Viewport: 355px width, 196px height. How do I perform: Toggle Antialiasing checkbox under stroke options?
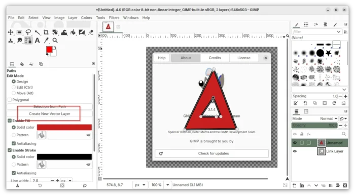tap(14, 173)
